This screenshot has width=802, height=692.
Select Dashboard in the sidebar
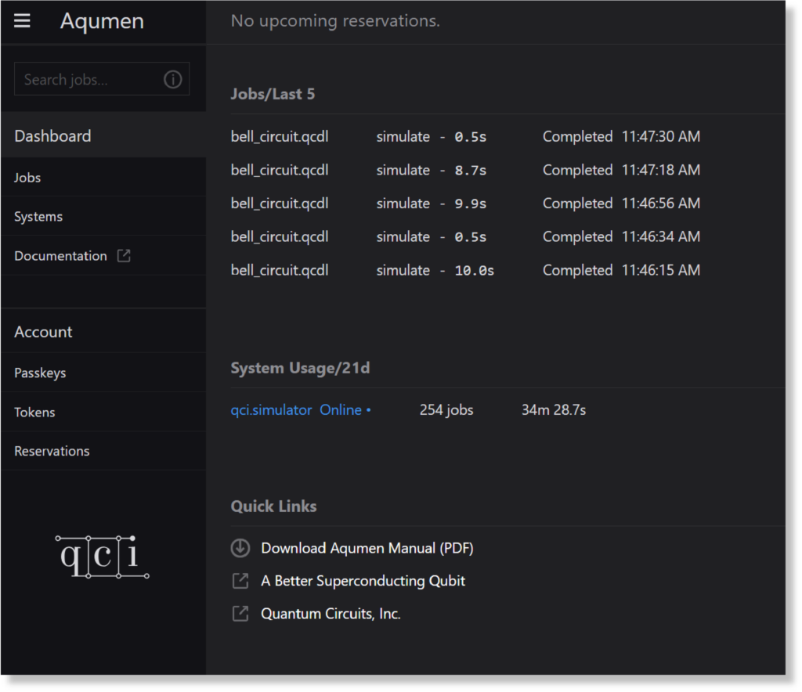103,136
